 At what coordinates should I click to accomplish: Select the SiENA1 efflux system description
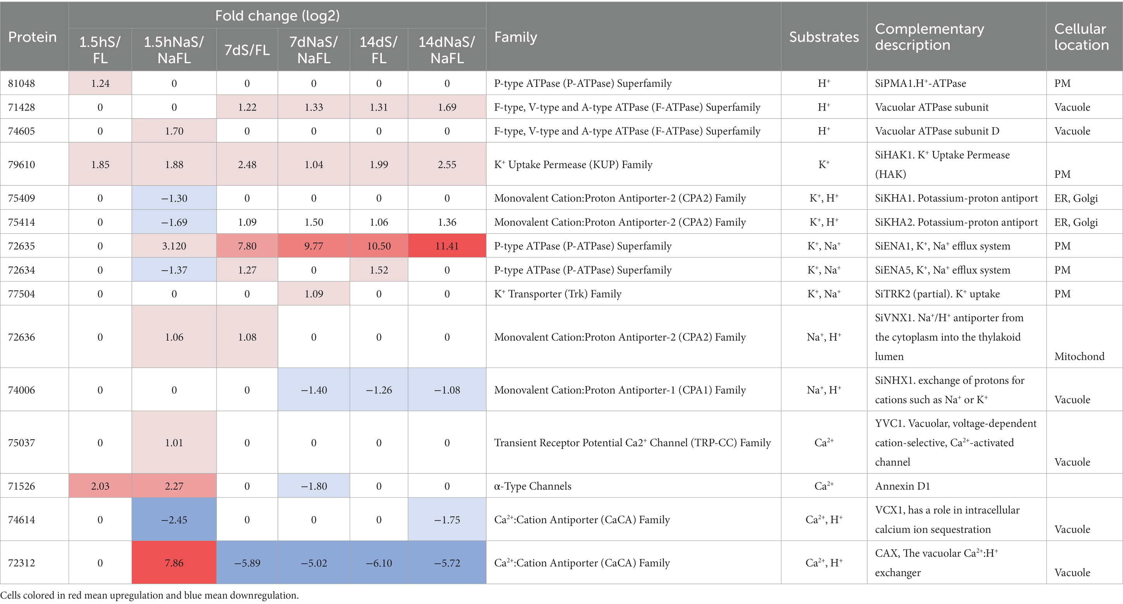942,246
